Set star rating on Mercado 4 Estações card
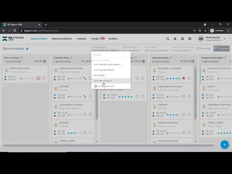The image size is (232, 174). (173, 79)
